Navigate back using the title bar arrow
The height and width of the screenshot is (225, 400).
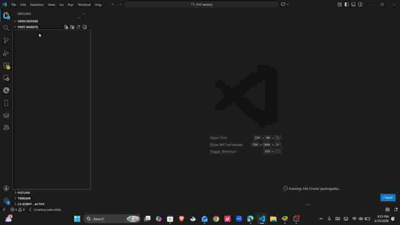(113, 4)
